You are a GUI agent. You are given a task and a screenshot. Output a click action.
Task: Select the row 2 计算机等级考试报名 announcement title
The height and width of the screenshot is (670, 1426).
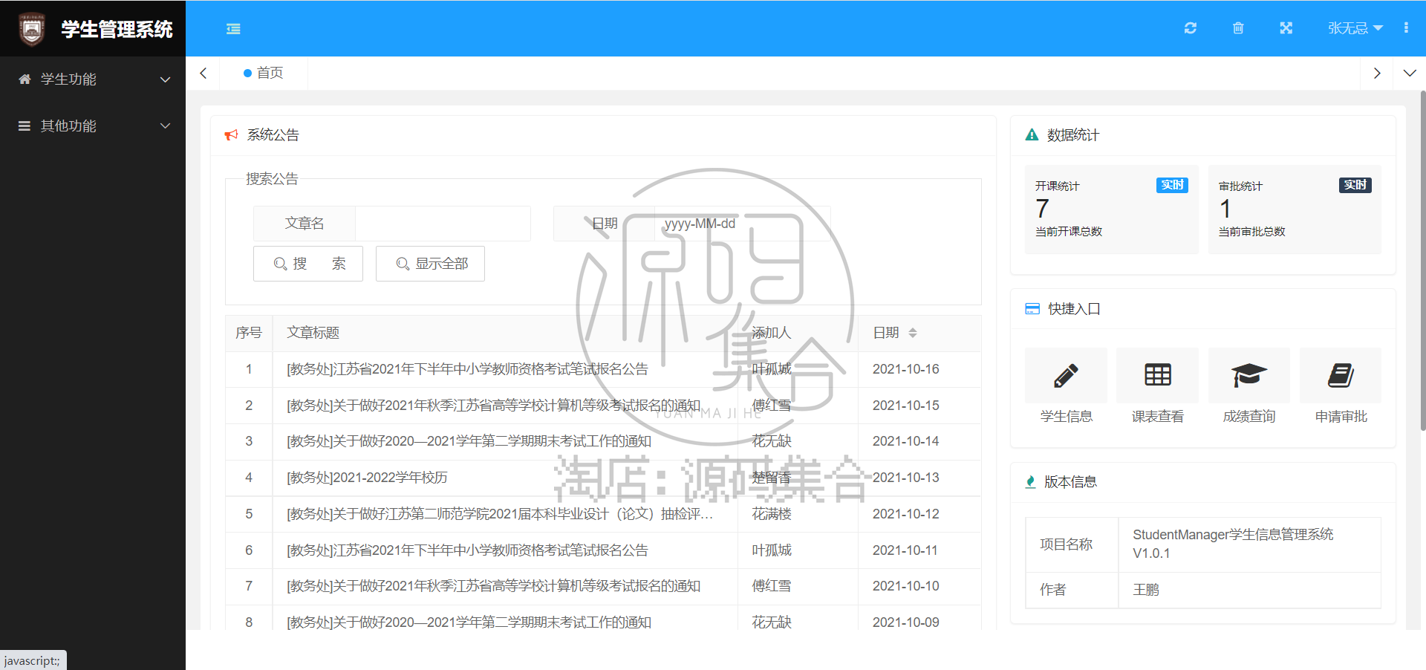click(x=494, y=406)
